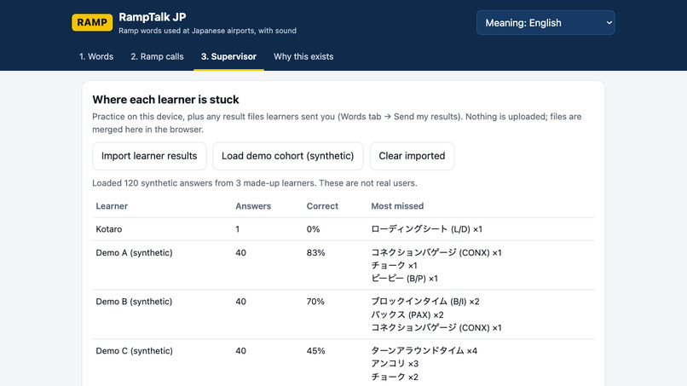
Task: Click the Learner column header
Action: [112, 206]
